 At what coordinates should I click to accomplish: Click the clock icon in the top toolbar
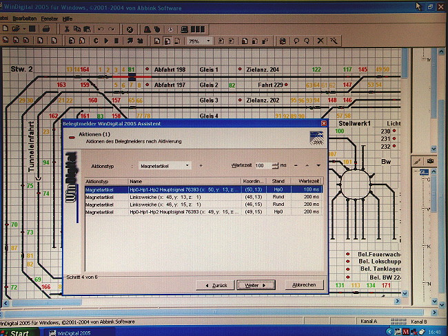tap(170, 30)
